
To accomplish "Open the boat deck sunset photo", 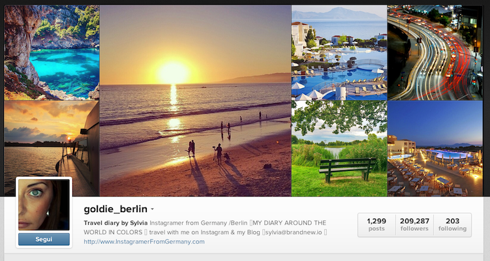I will click(52, 149).
